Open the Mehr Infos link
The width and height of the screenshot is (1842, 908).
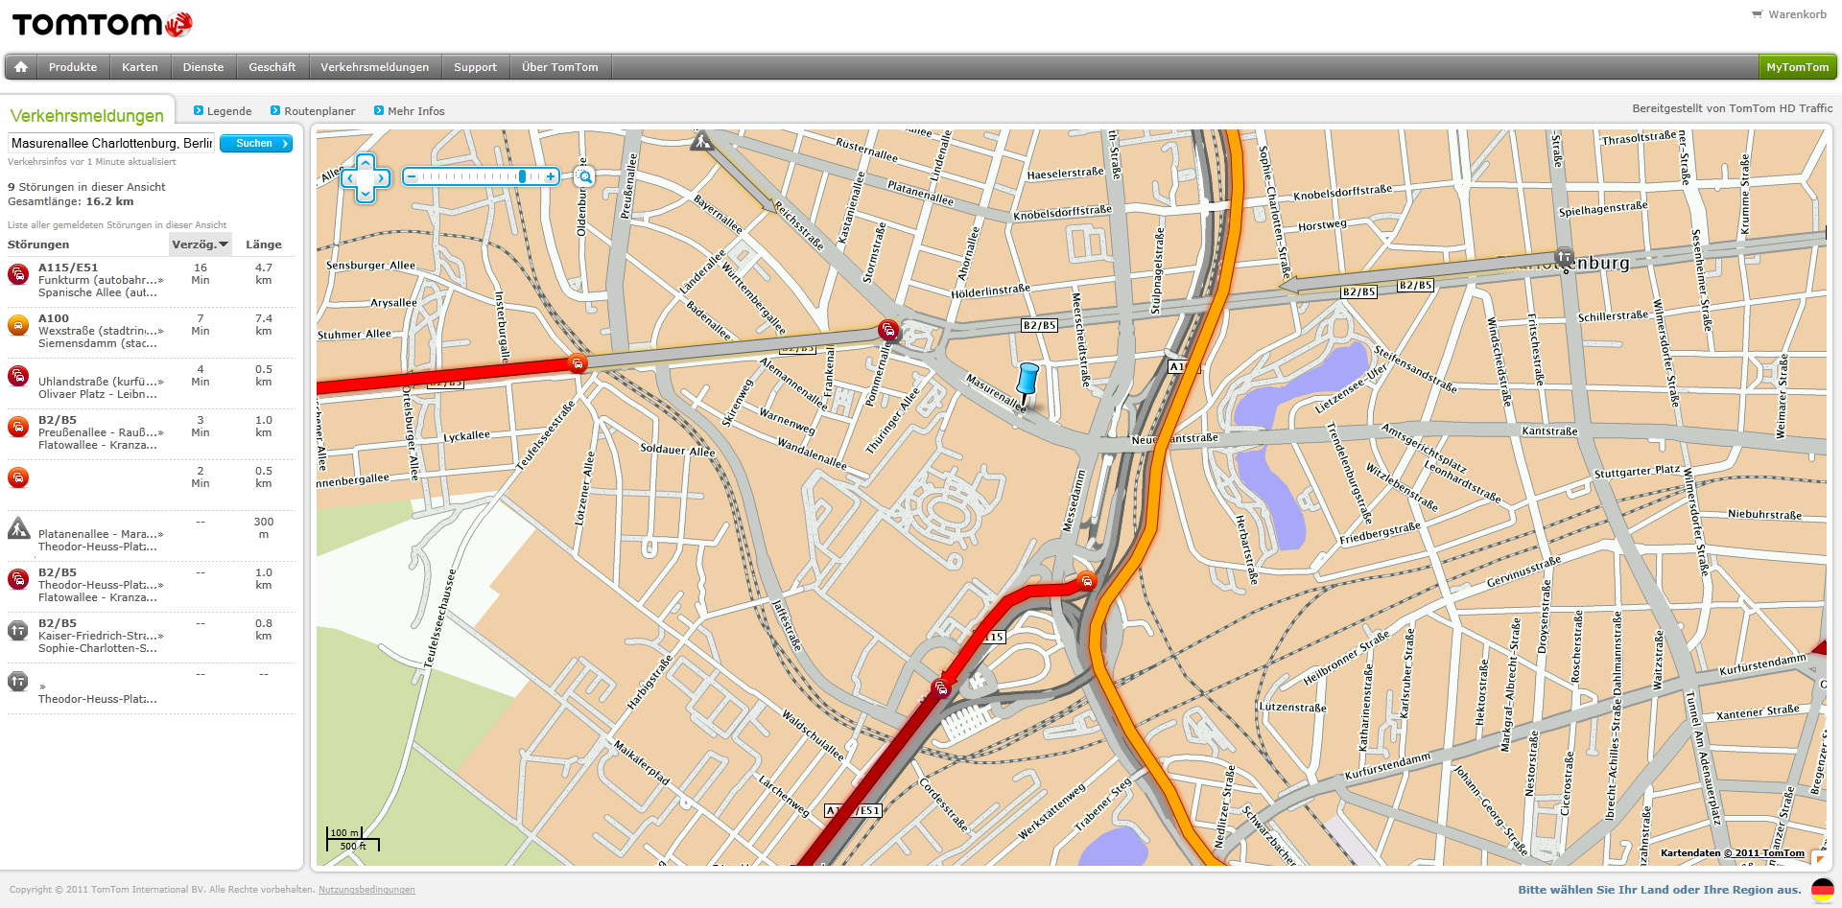pyautogui.click(x=410, y=111)
